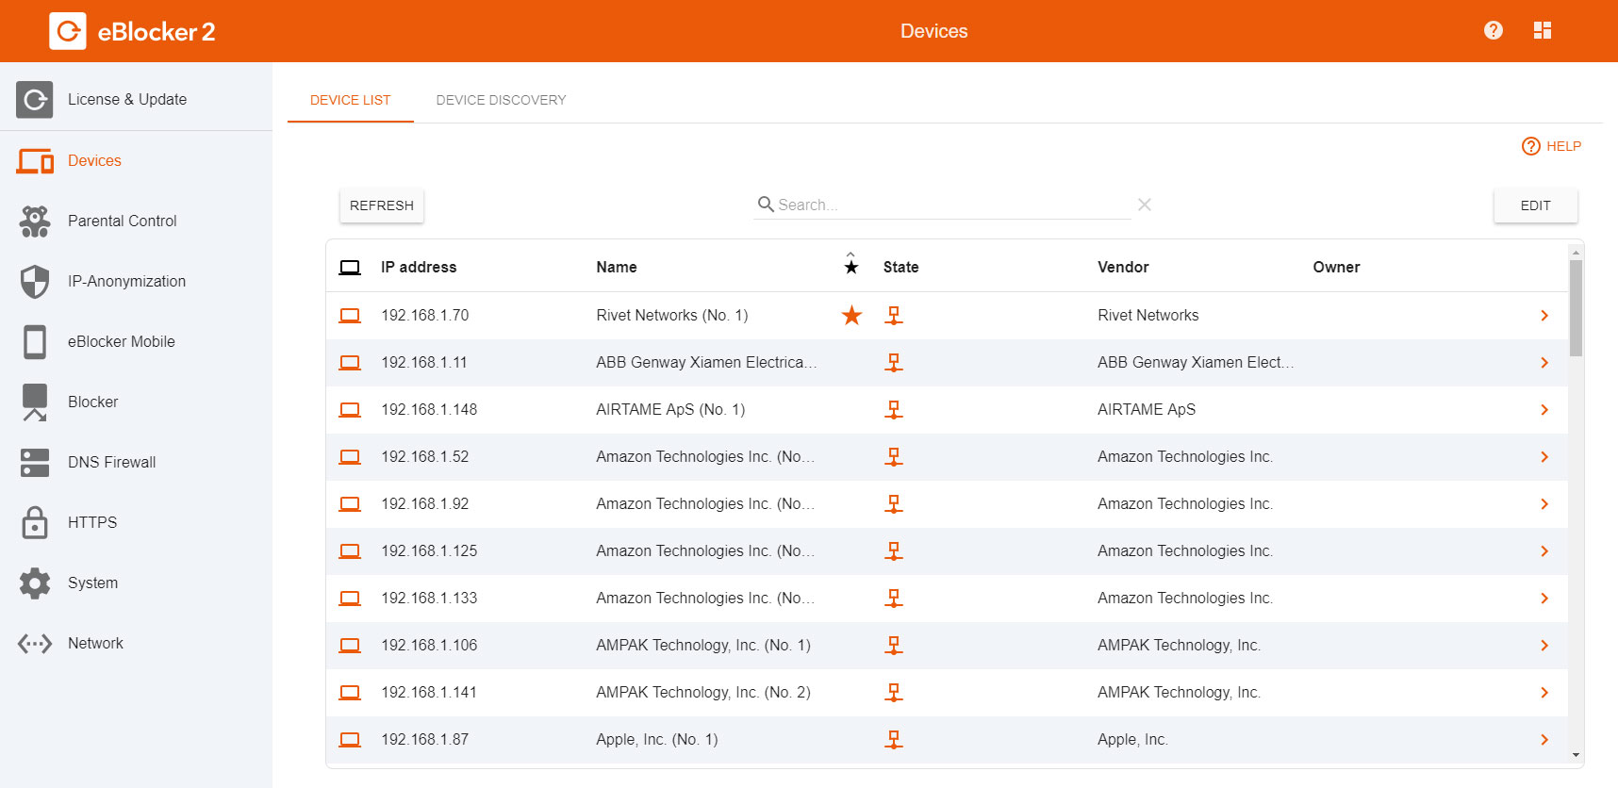
Task: Click the Parental Control teddy bear icon
Action: point(35,222)
